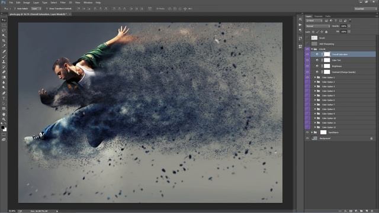The width and height of the screenshot is (379, 213).
Task: Open the Actions panel play icon
Action: [x=300, y=25]
